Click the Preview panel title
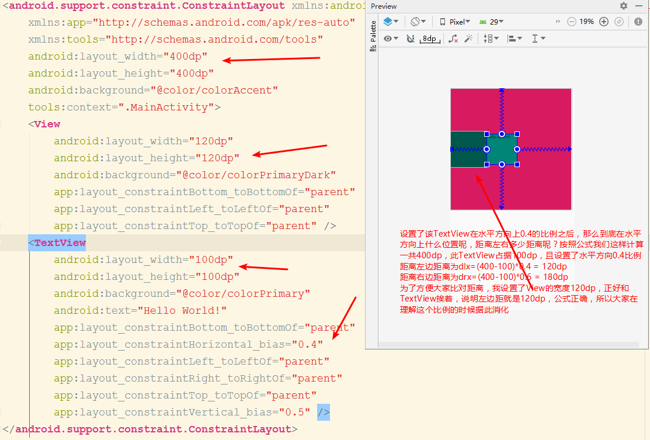The image size is (650, 440). coord(384,6)
